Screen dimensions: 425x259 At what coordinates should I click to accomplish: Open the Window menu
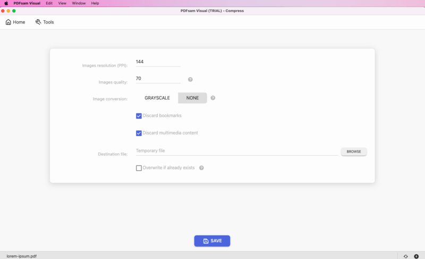79,3
